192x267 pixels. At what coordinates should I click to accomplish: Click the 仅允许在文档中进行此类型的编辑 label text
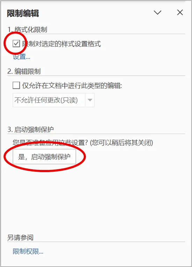[72, 85]
